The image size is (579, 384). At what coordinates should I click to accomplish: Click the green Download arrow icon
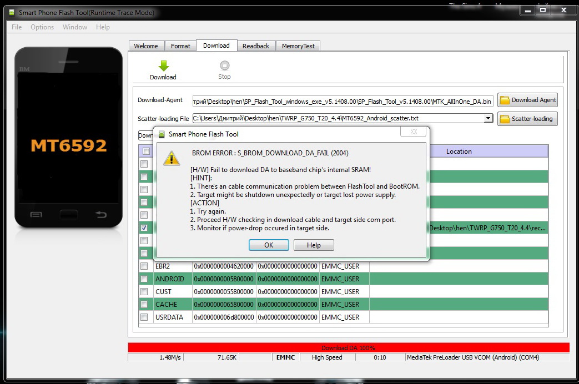pos(163,65)
